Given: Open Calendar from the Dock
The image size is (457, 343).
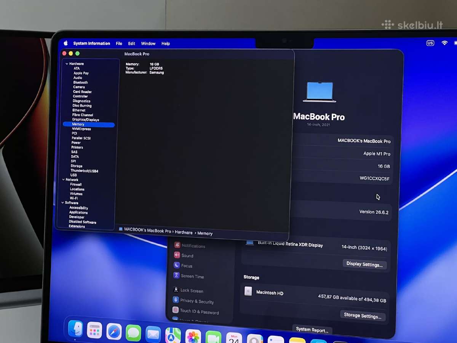Looking at the screenshot, I should pos(234,338).
